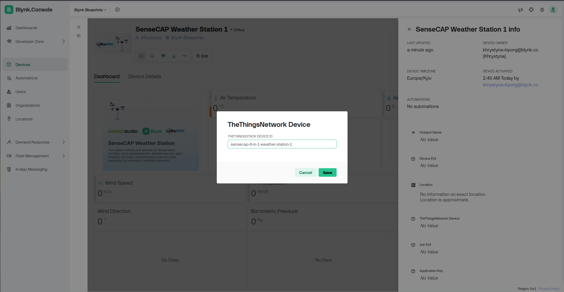Click the Join EUI cube icon
Image resolution: width=564 pixels, height=292 pixels.
[x=413, y=245]
